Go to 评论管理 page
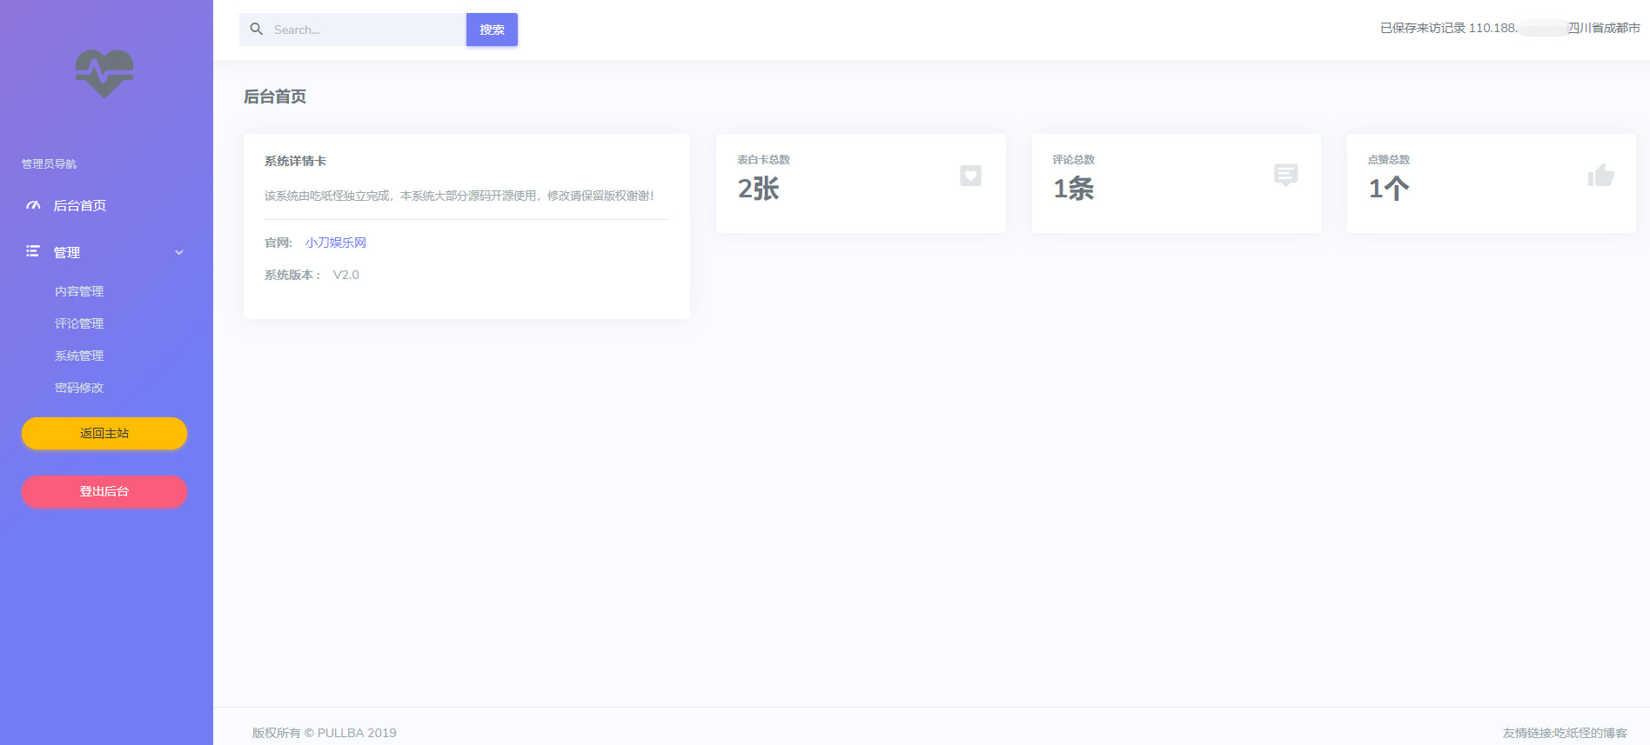Image resolution: width=1650 pixels, height=745 pixels. point(79,323)
